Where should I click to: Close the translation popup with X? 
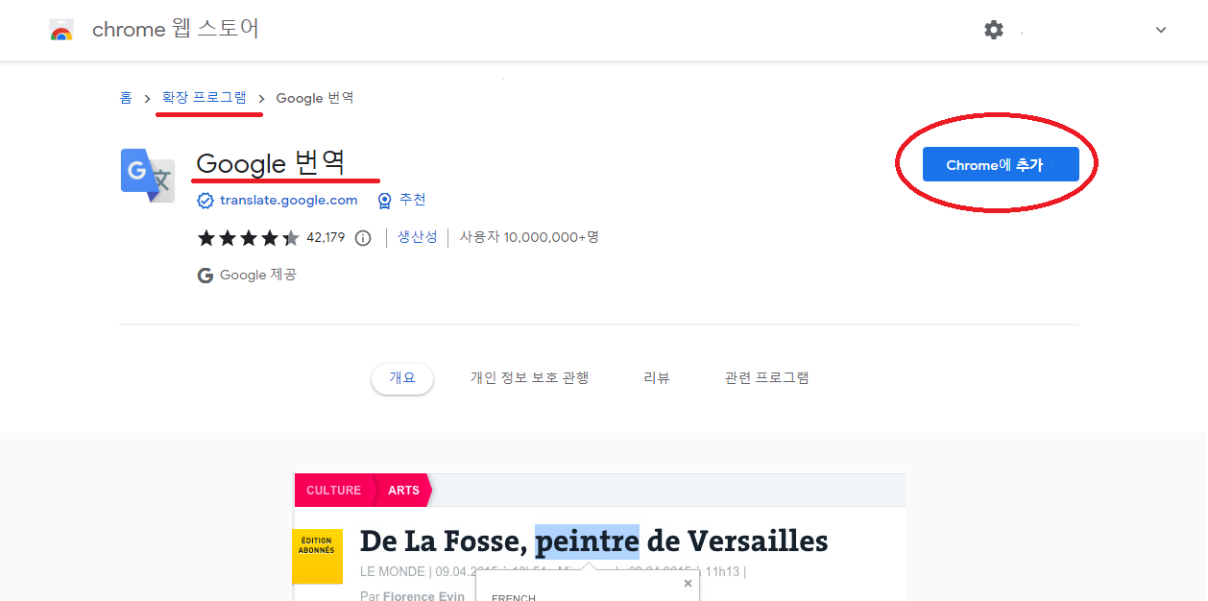688,583
